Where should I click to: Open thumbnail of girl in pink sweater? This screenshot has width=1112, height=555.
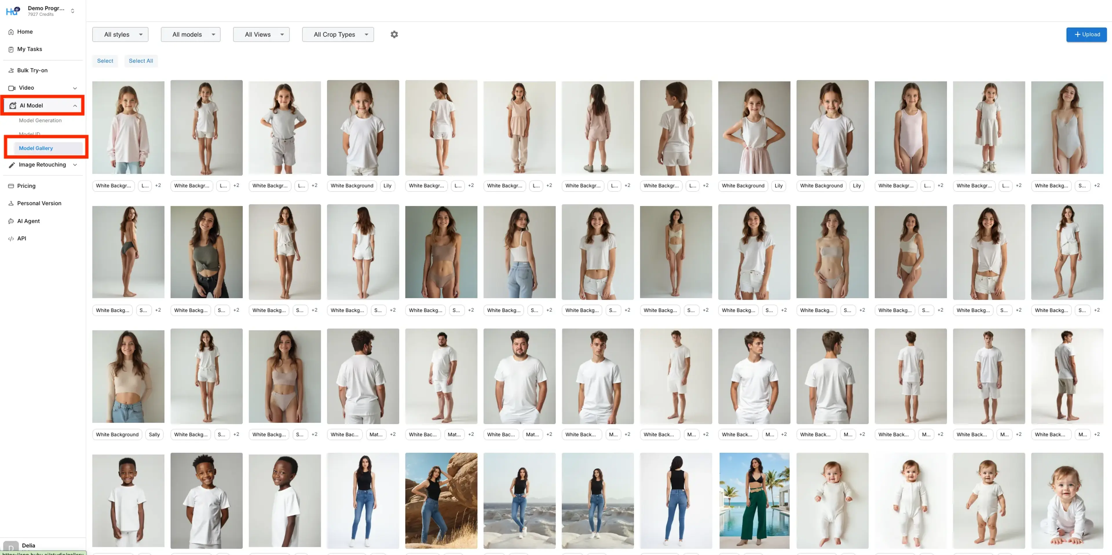pos(128,128)
